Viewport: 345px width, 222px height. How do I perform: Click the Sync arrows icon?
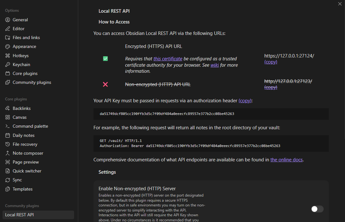click(8, 180)
